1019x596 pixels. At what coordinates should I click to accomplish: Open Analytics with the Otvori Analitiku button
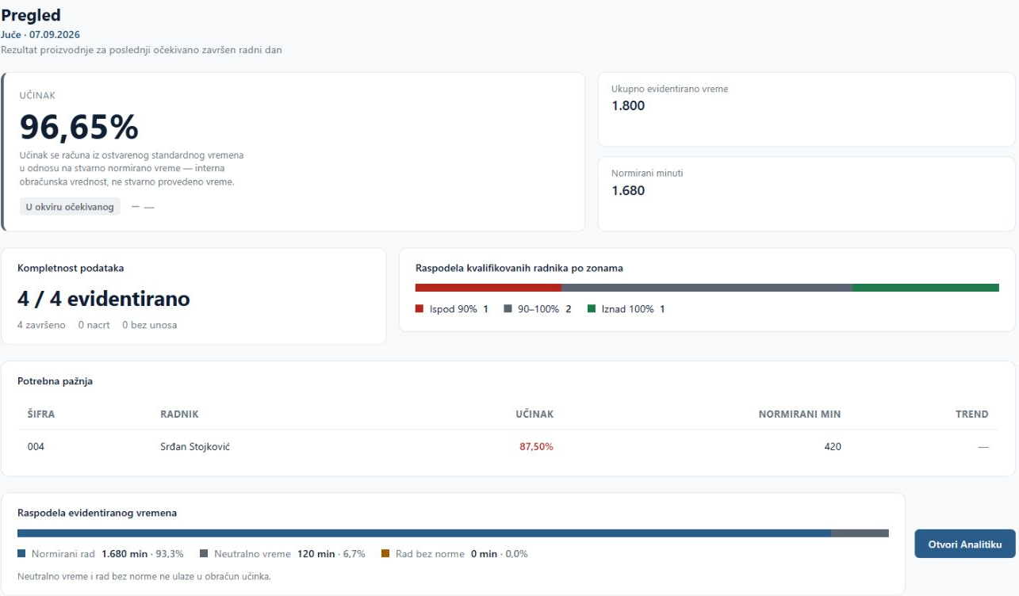[x=964, y=544]
